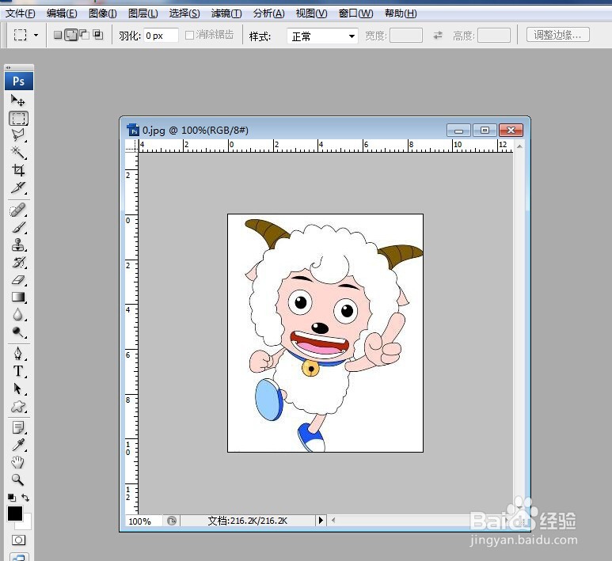Screen dimensions: 612x561
Task: Reset default foreground and background colors
Action: [12, 498]
